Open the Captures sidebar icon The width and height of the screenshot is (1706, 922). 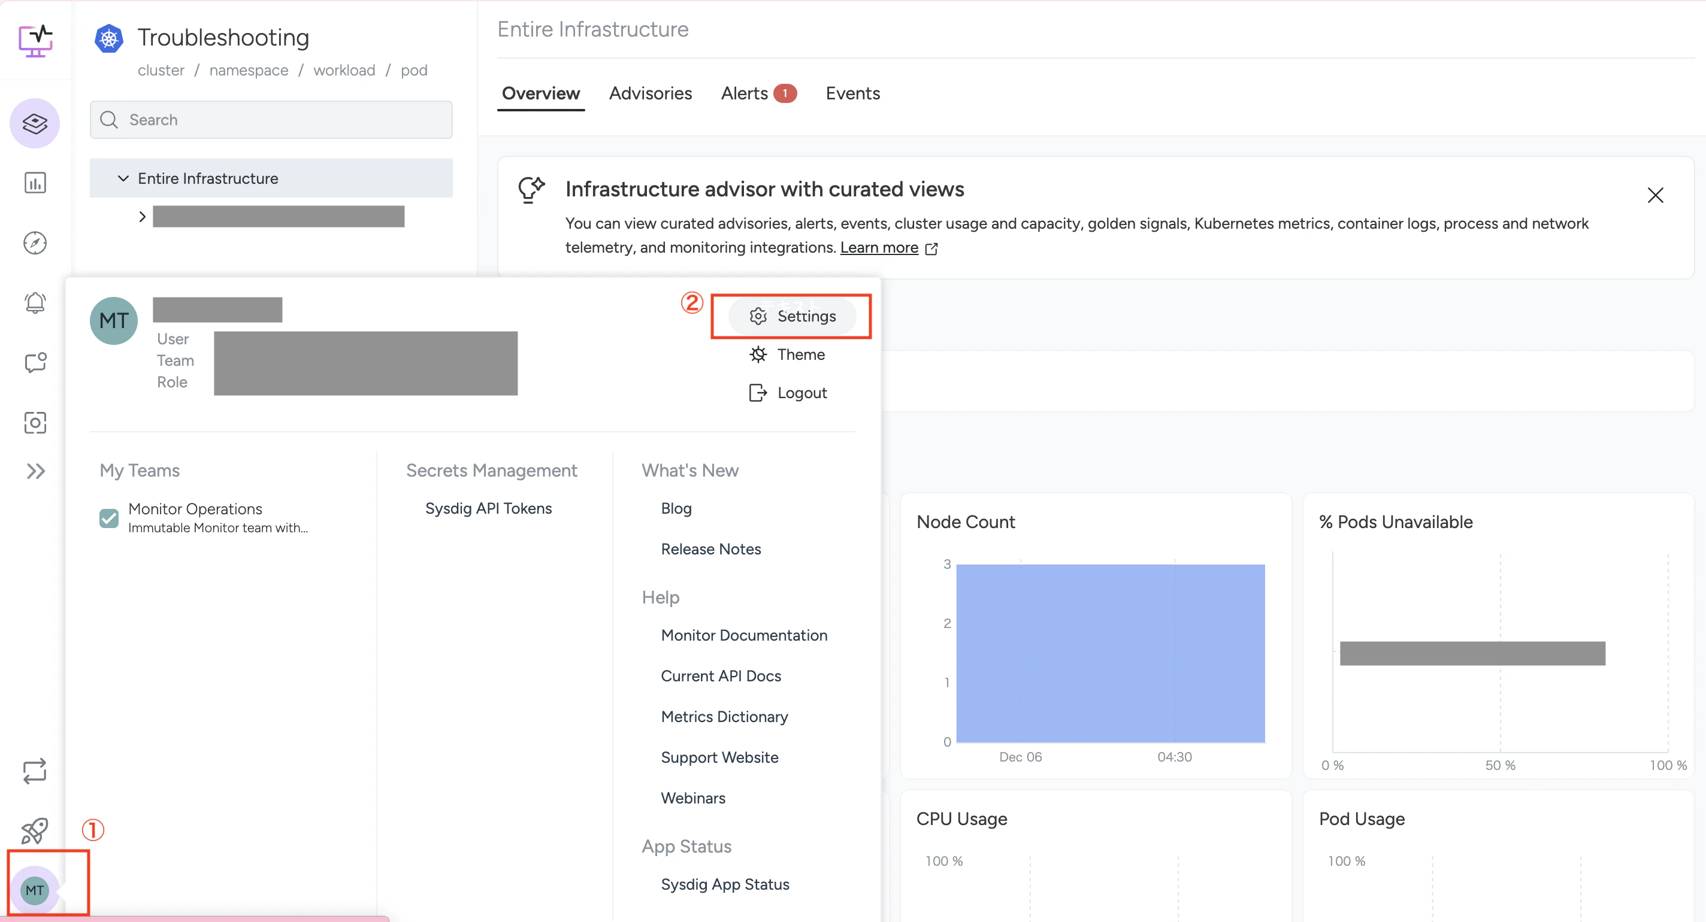pos(35,422)
